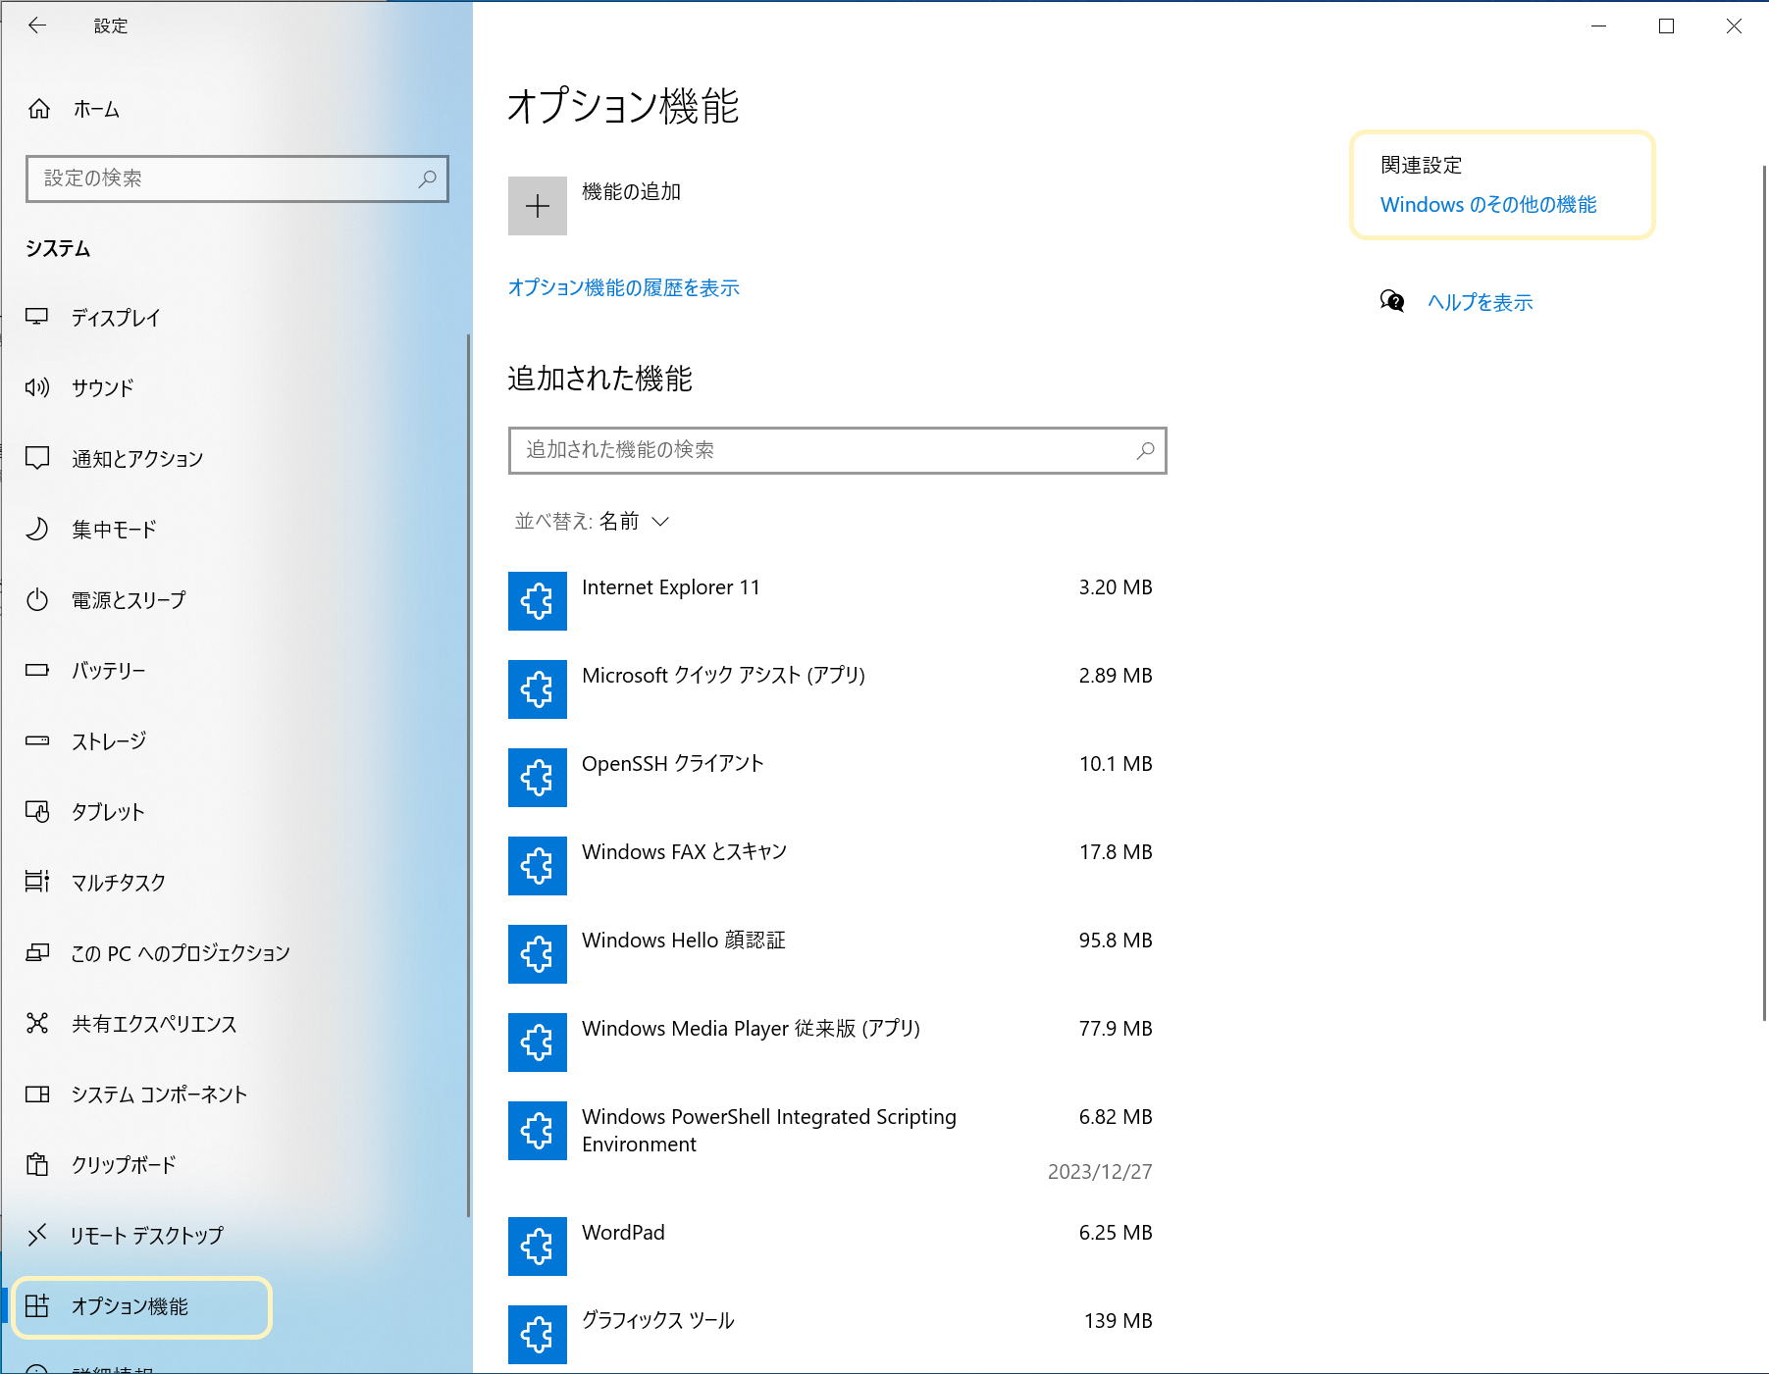Open サウンド sound settings icon
The image size is (1769, 1374).
tap(37, 387)
